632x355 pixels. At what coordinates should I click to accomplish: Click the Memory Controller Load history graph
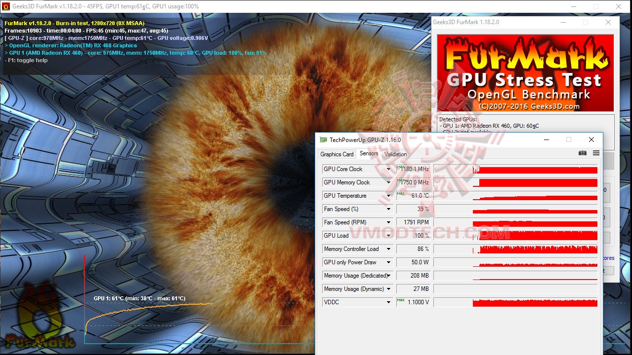pyautogui.click(x=515, y=249)
